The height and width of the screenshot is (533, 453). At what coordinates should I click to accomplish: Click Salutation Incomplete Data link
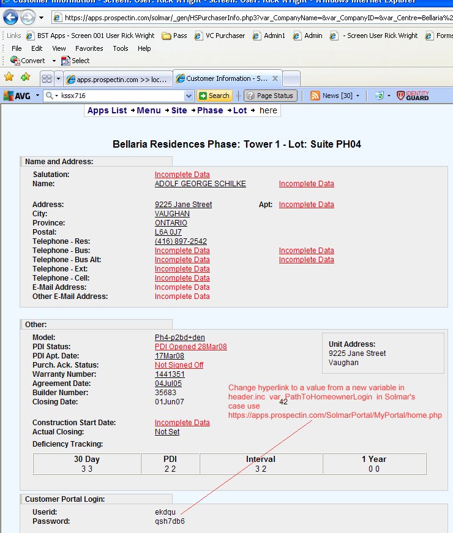(x=182, y=175)
